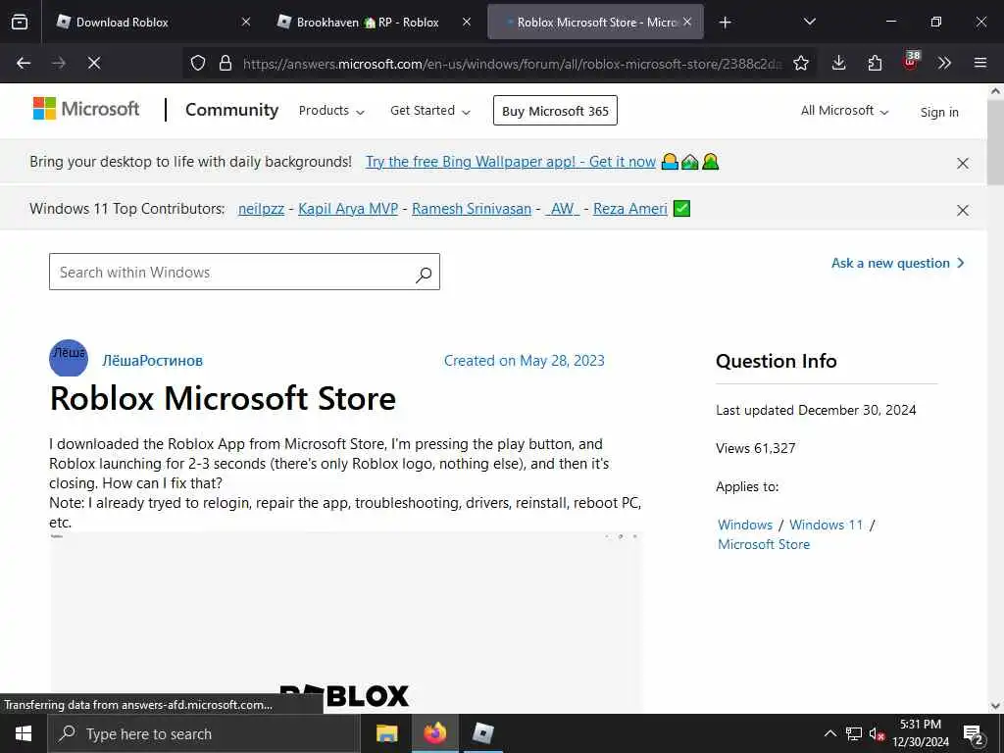
Task: Open Windows Start menu
Action: pyautogui.click(x=24, y=733)
